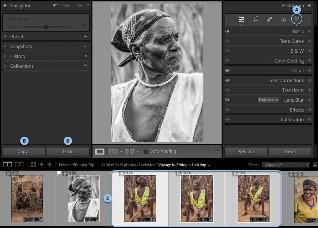The width and height of the screenshot is (318, 228).
Task: Toggle Transform panel eye icon
Action: 227,90
